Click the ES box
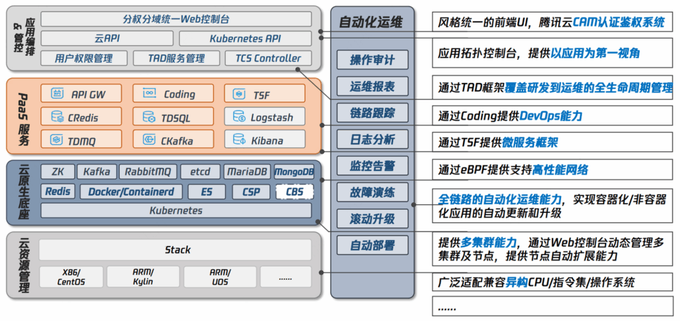The height and width of the screenshot is (321, 680). click(x=207, y=192)
